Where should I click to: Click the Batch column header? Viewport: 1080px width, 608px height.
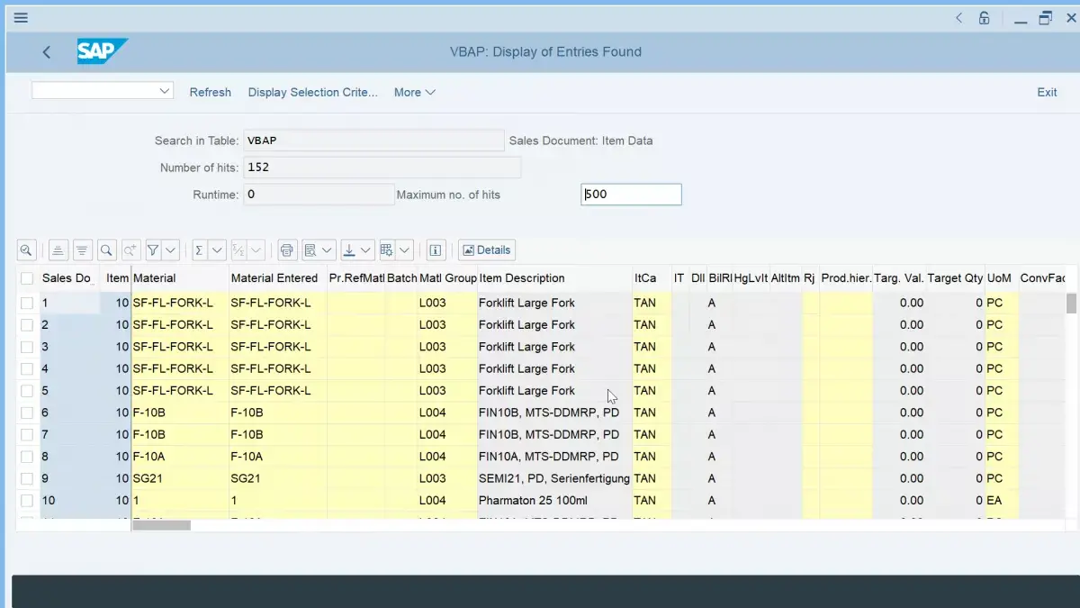pos(402,278)
